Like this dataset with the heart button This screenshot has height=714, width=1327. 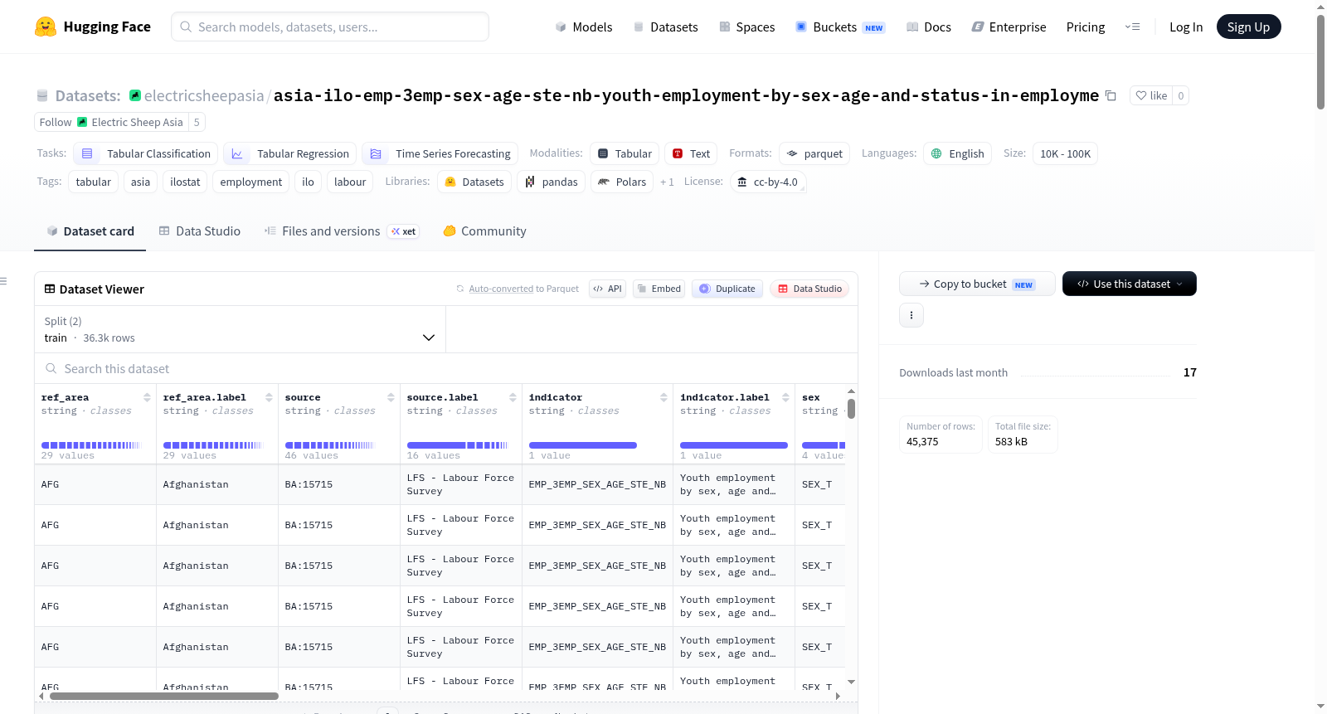coord(1151,96)
